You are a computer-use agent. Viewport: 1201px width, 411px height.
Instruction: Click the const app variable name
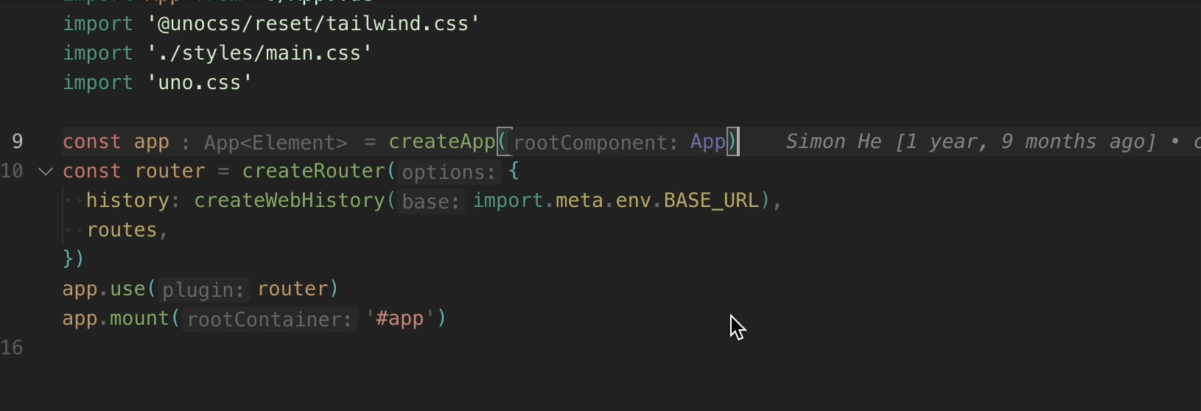click(x=152, y=141)
